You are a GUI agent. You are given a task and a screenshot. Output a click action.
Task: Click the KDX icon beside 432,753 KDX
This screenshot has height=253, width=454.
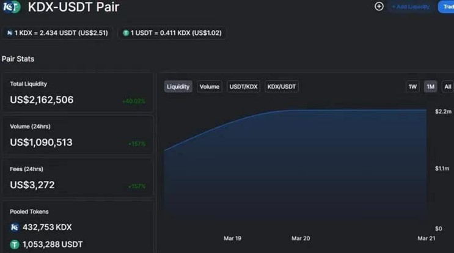[15, 227]
